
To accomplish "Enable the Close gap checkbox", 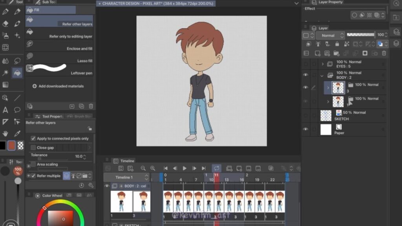I will click(x=33, y=148).
